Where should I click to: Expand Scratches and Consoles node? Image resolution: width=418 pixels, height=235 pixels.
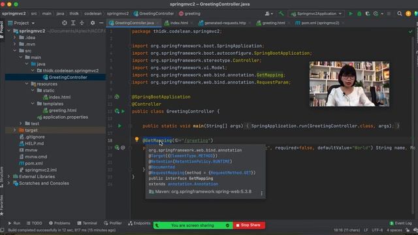8,183
